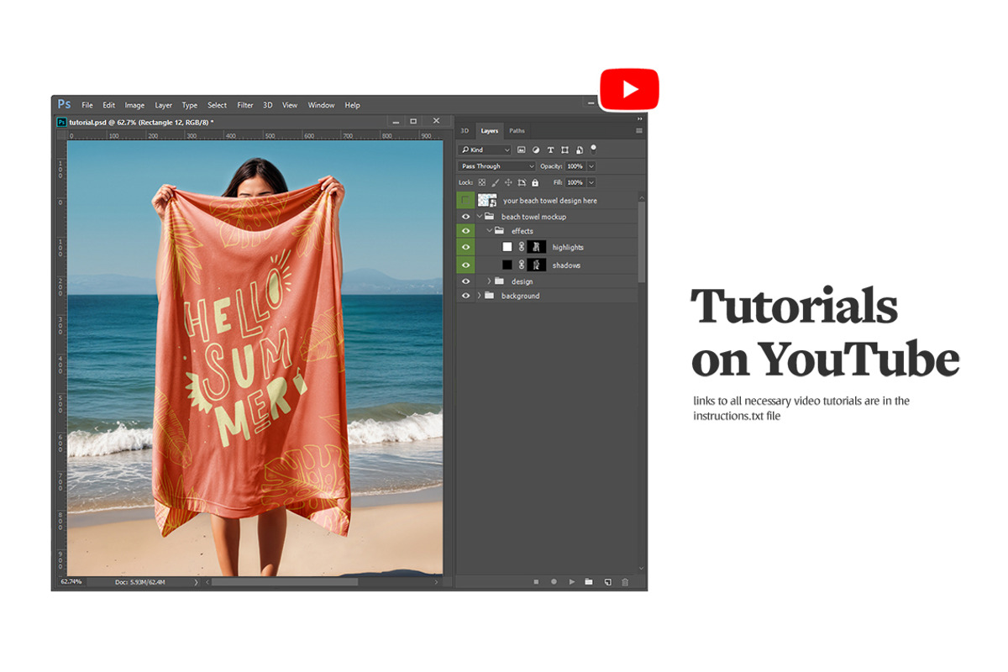Select the layer mask thumbnail of highlights
The width and height of the screenshot is (1008, 672).
pos(537,247)
